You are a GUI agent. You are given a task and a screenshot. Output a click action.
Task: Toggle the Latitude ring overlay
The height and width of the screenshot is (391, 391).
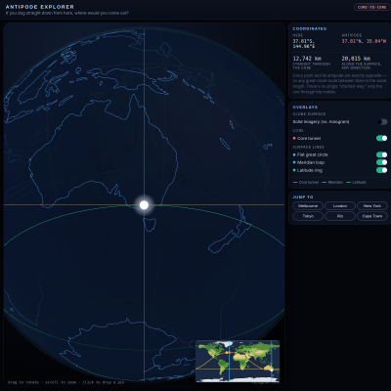click(x=382, y=170)
